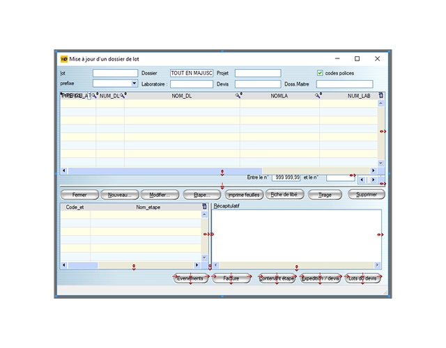Click the Dossier input field
446x348 pixels.
(x=192, y=73)
